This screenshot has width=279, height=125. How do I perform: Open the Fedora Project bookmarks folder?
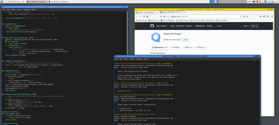coord(182,20)
